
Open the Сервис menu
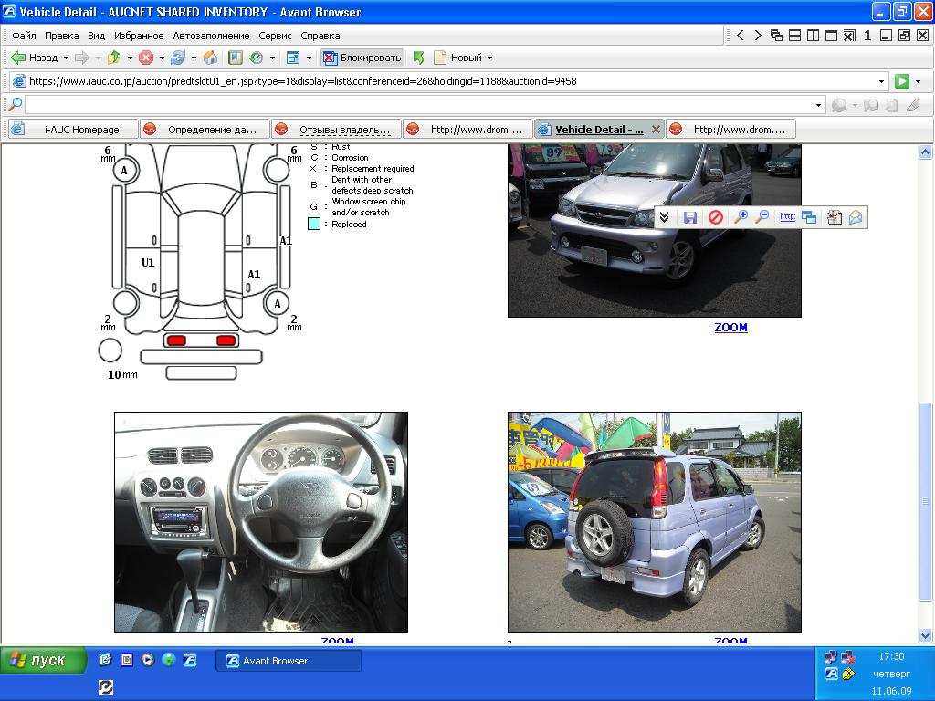pyautogui.click(x=275, y=36)
